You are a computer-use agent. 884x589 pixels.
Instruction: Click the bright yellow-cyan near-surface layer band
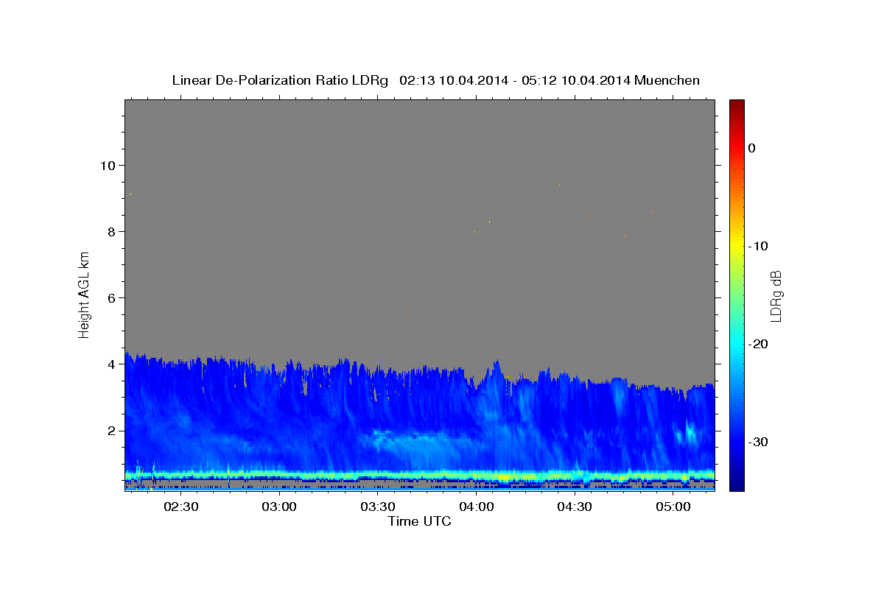(x=420, y=475)
